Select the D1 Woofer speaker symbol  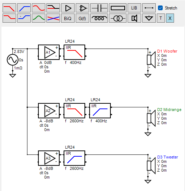click(x=151, y=60)
